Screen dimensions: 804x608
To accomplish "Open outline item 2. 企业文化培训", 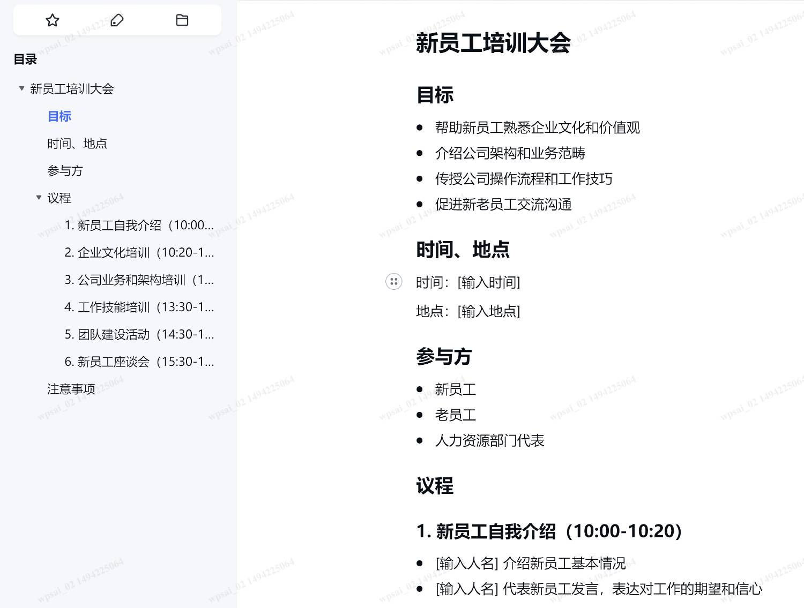I will pyautogui.click(x=139, y=253).
